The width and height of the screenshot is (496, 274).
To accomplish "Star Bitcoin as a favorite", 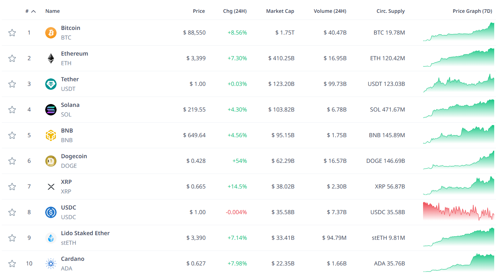I will (x=12, y=33).
